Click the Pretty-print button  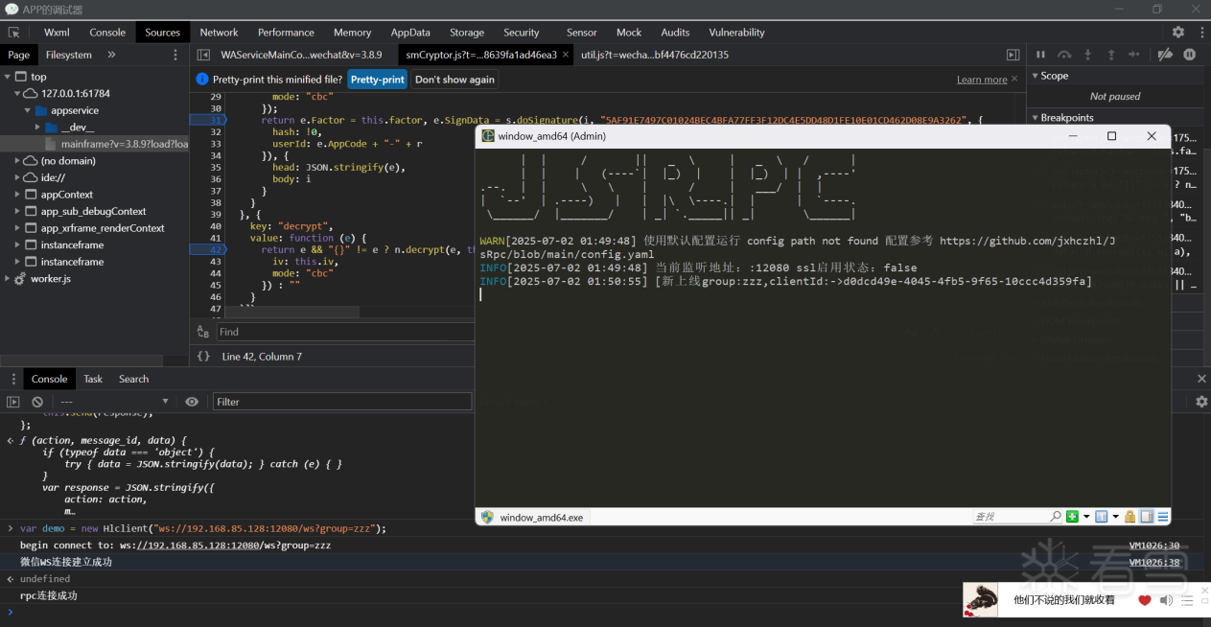377,80
